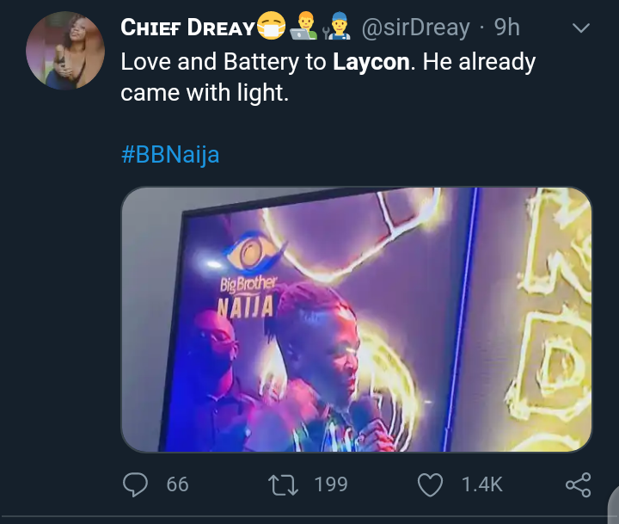Click the retweet count 199
619x524 pixels.
tap(331, 484)
